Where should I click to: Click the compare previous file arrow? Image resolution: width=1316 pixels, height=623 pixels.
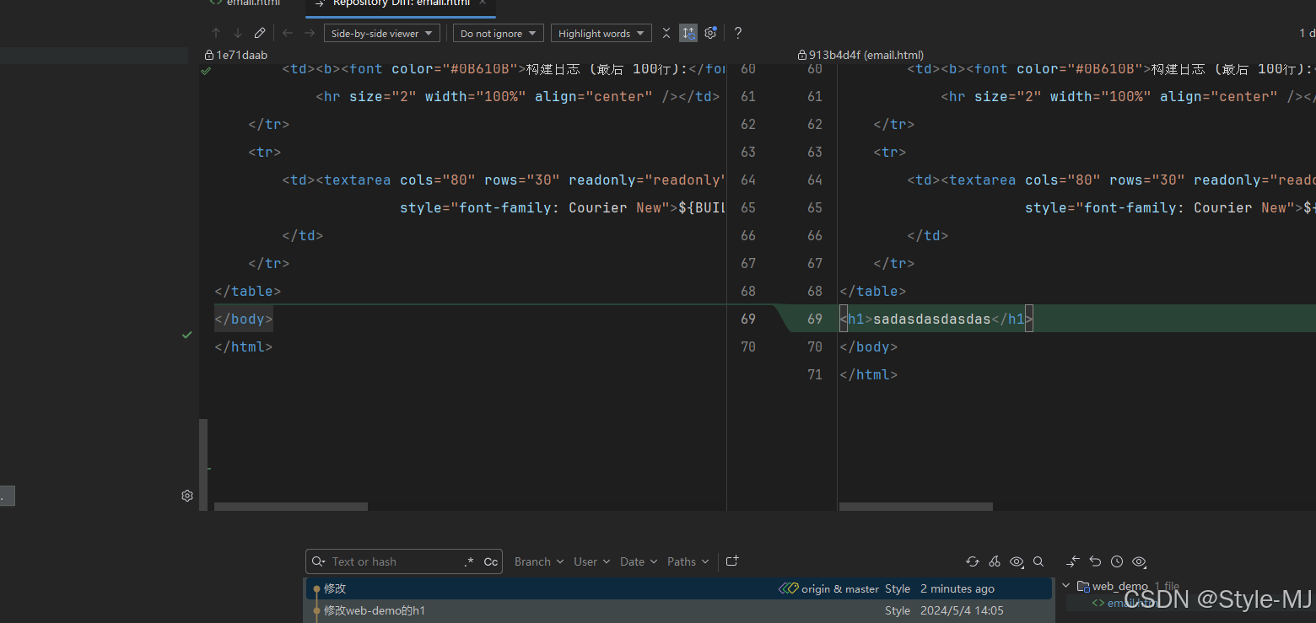click(x=288, y=33)
